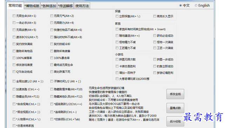This screenshot has width=226, height=128.
Task: Check 高处跌落不死 option
Action: pos(52,71)
